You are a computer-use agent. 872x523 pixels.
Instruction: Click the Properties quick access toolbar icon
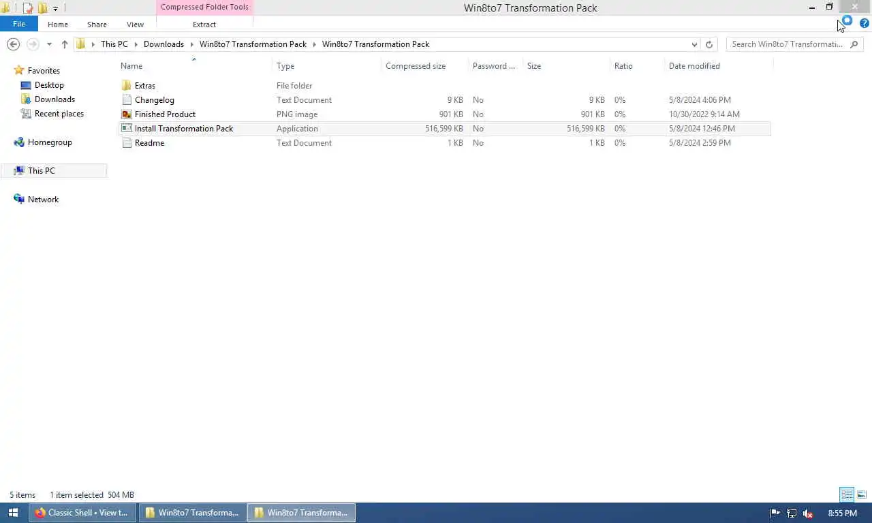[x=28, y=8]
